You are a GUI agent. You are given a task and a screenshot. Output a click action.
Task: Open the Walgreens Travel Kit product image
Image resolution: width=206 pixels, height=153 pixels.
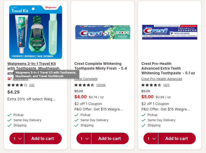coord(36,32)
